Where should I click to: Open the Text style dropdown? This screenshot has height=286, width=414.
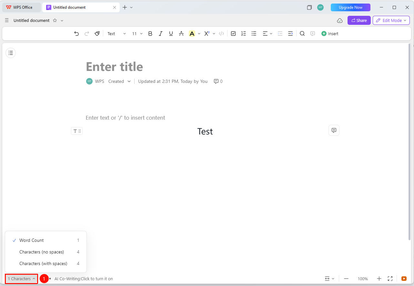[116, 34]
